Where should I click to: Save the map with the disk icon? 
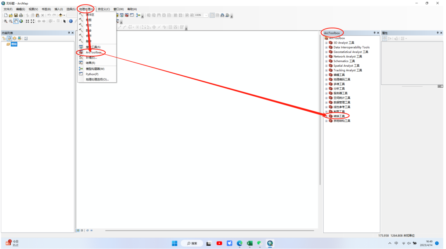[16, 15]
